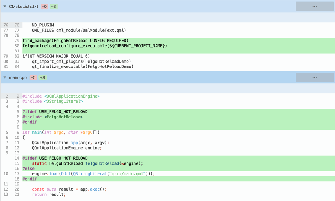Click the #include <QStringLiteral> line
The image size is (335, 201).
coord(52,101)
